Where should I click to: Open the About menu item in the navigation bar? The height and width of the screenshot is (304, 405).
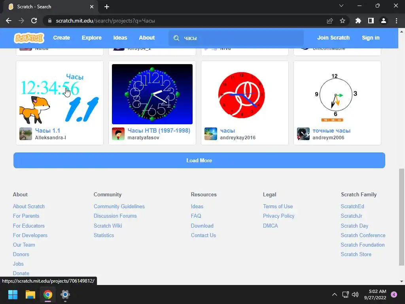point(147,38)
